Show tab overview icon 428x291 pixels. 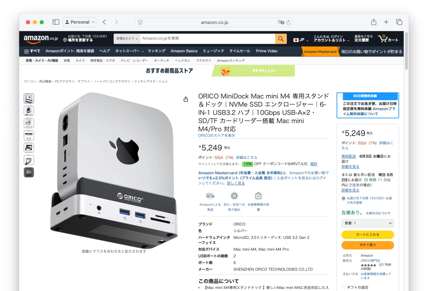tap(399, 22)
